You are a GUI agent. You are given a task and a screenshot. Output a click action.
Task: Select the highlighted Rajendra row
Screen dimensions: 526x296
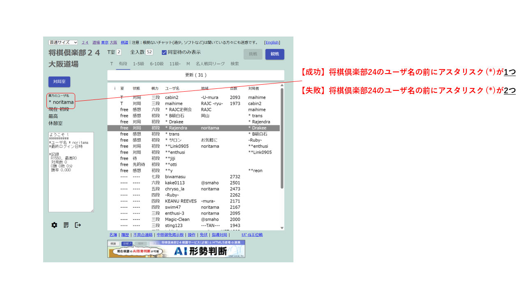pyautogui.click(x=193, y=128)
